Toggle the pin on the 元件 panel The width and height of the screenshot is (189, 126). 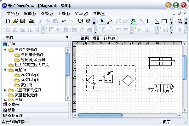pyautogui.click(x=66, y=38)
